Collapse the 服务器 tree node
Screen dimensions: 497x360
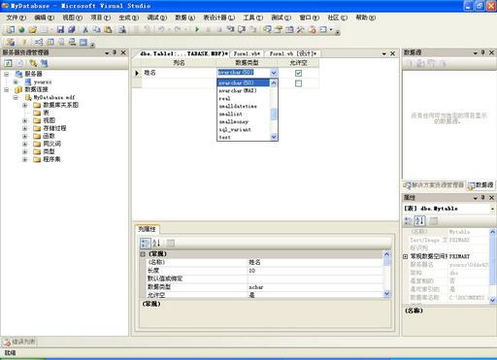7,74
